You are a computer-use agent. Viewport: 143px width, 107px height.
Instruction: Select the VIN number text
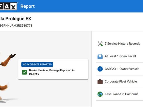tap(16, 25)
